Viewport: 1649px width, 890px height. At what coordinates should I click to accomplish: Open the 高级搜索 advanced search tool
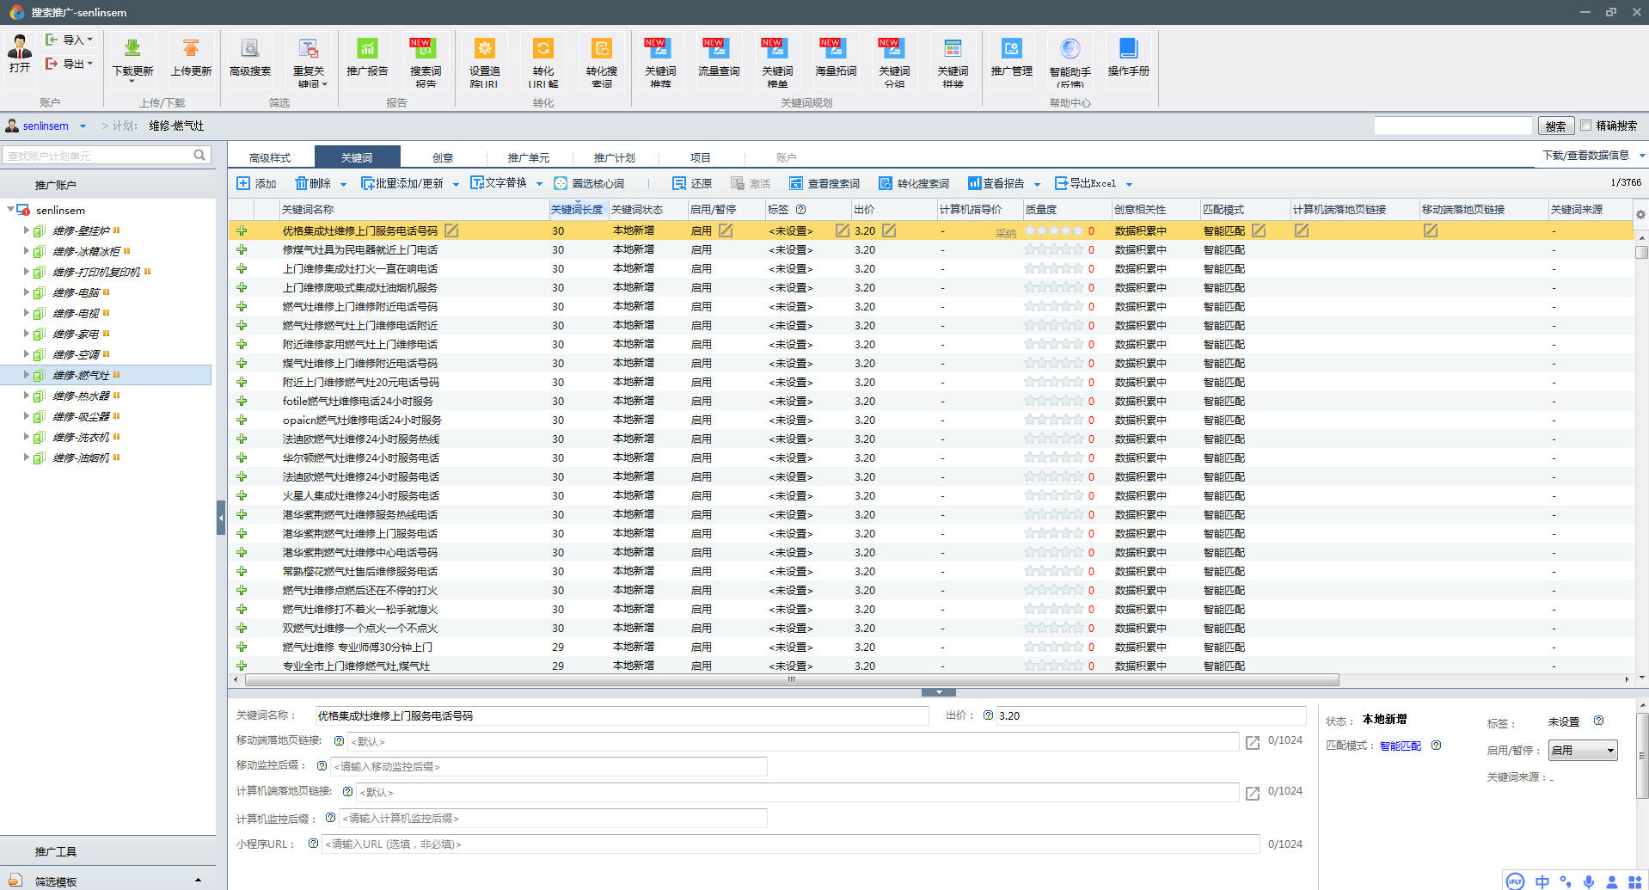tap(250, 50)
